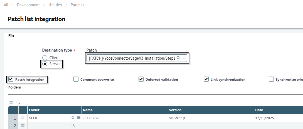Image resolution: width=303 pixels, height=129 pixels.
Task: Toggle the Link synchronization checkbox
Action: coord(206,79)
